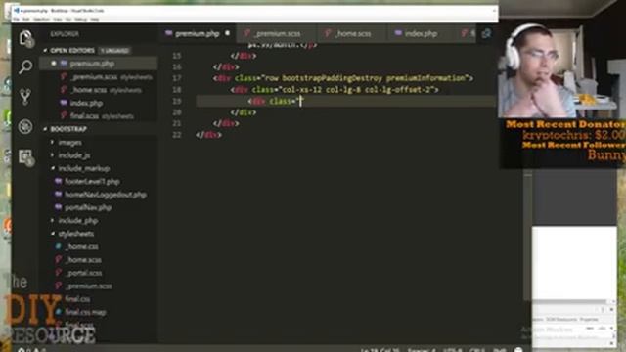Select _home.scss in Open Editors list
Screen dimensions: 626x352
[x=98, y=90]
